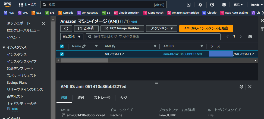This screenshot has width=264, height=119.
Task: Refresh the AMI list
Action: (66, 29)
